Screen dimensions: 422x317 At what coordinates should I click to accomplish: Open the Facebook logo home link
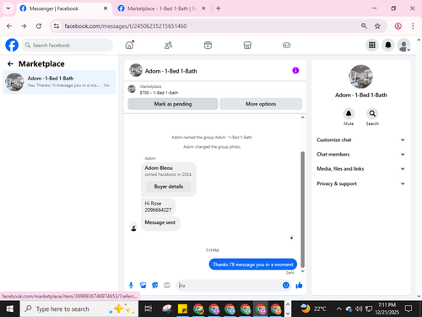pos(12,45)
